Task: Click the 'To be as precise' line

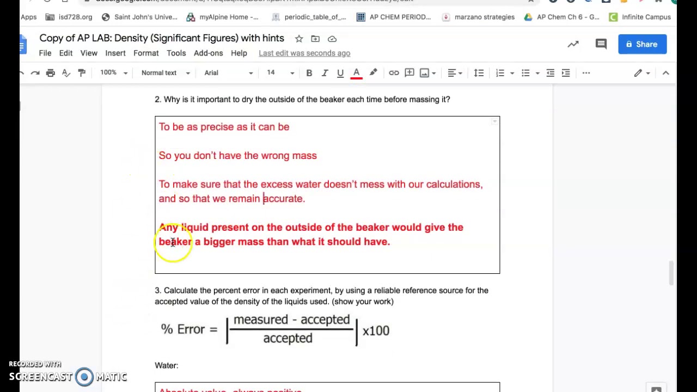Action: tap(224, 127)
